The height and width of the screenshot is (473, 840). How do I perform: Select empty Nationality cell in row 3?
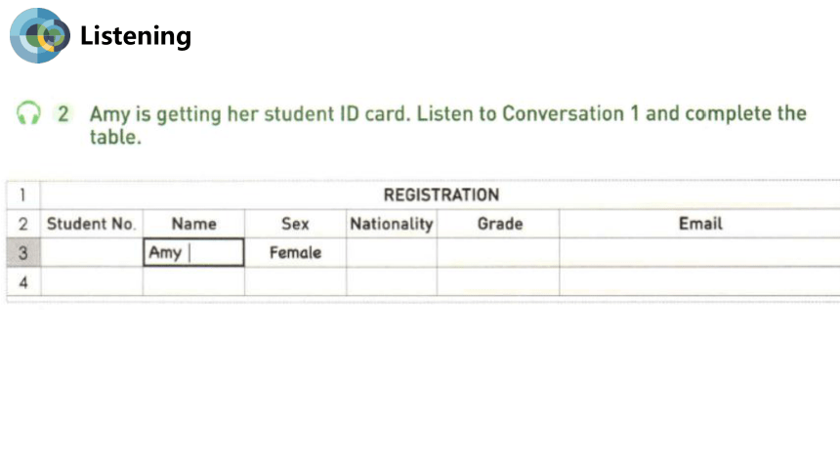click(x=392, y=252)
